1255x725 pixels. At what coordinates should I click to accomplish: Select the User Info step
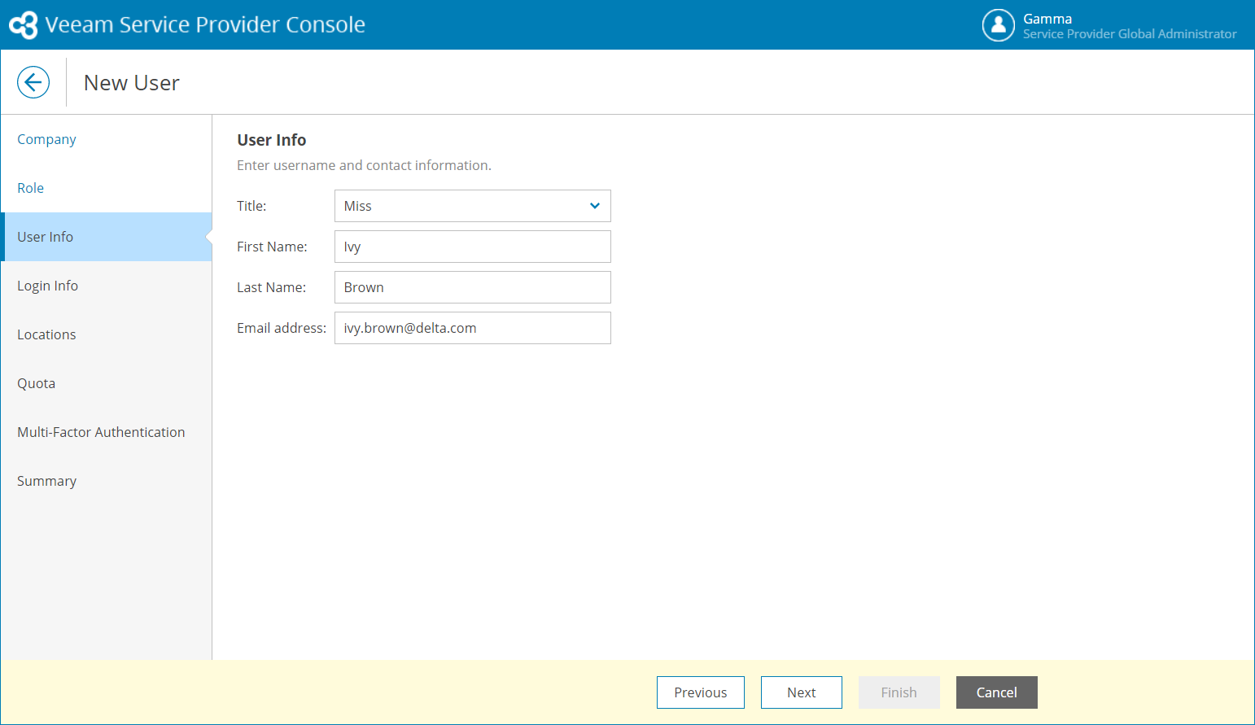tap(46, 237)
